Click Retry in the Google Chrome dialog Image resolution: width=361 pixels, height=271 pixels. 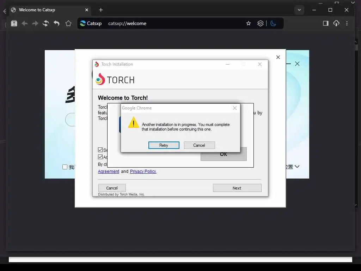(164, 145)
